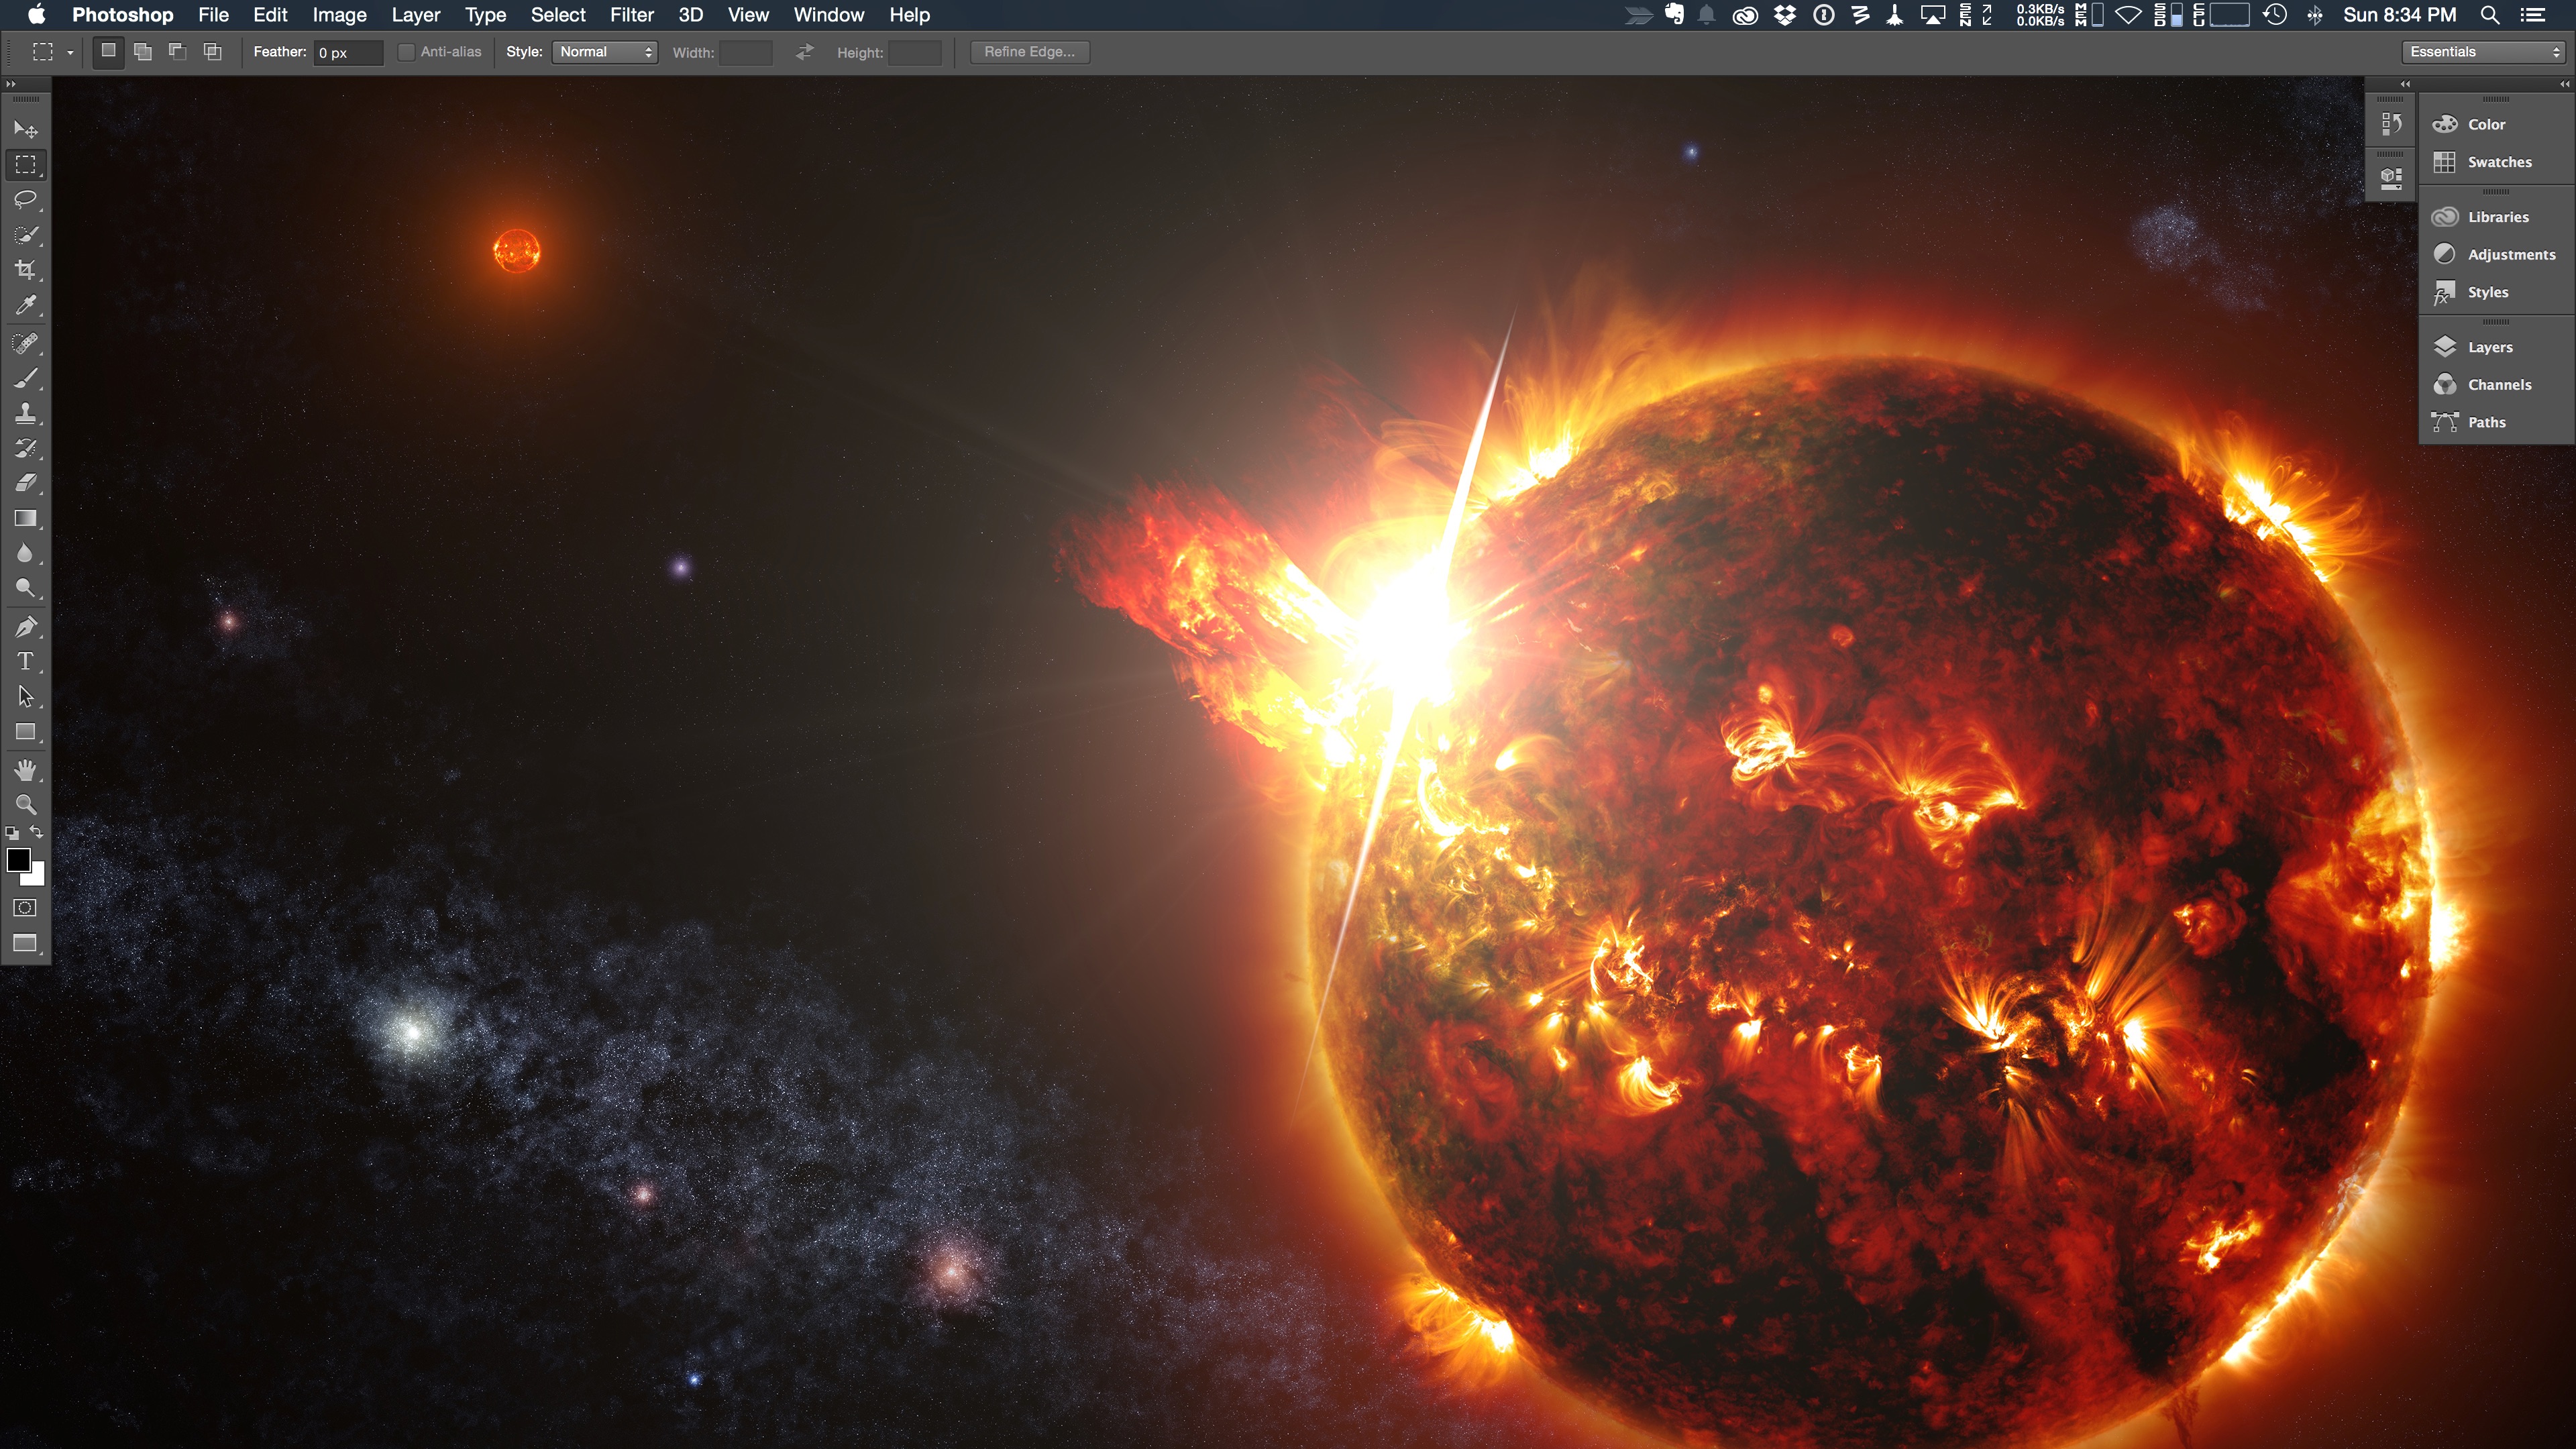Screen dimensions: 2576x1449
Task: Reset default foreground and background colors
Action: pyautogui.click(x=12, y=832)
